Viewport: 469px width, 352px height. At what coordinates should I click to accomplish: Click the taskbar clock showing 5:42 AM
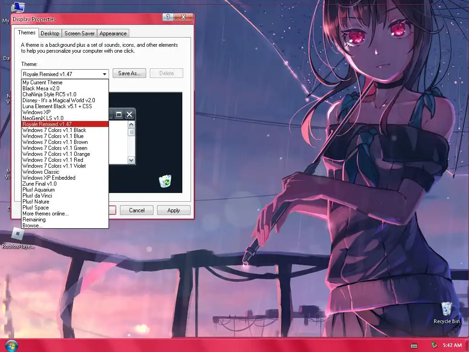452,346
